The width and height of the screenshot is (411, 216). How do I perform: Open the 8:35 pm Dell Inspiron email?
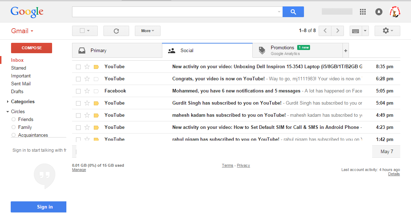click(236, 67)
